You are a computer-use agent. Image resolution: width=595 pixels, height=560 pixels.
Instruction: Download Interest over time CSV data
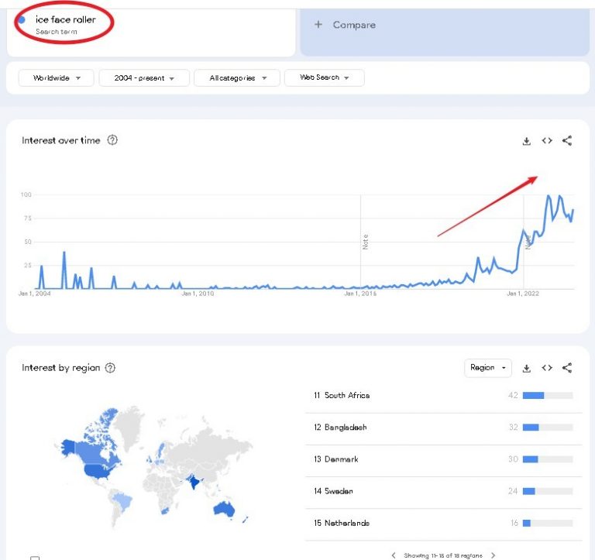click(526, 141)
